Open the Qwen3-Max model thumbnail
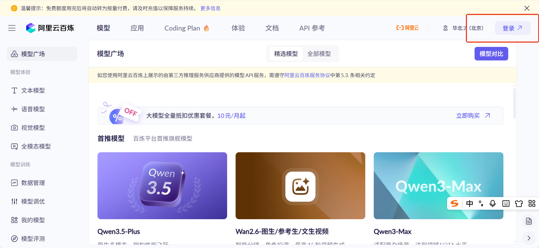 [438, 186]
